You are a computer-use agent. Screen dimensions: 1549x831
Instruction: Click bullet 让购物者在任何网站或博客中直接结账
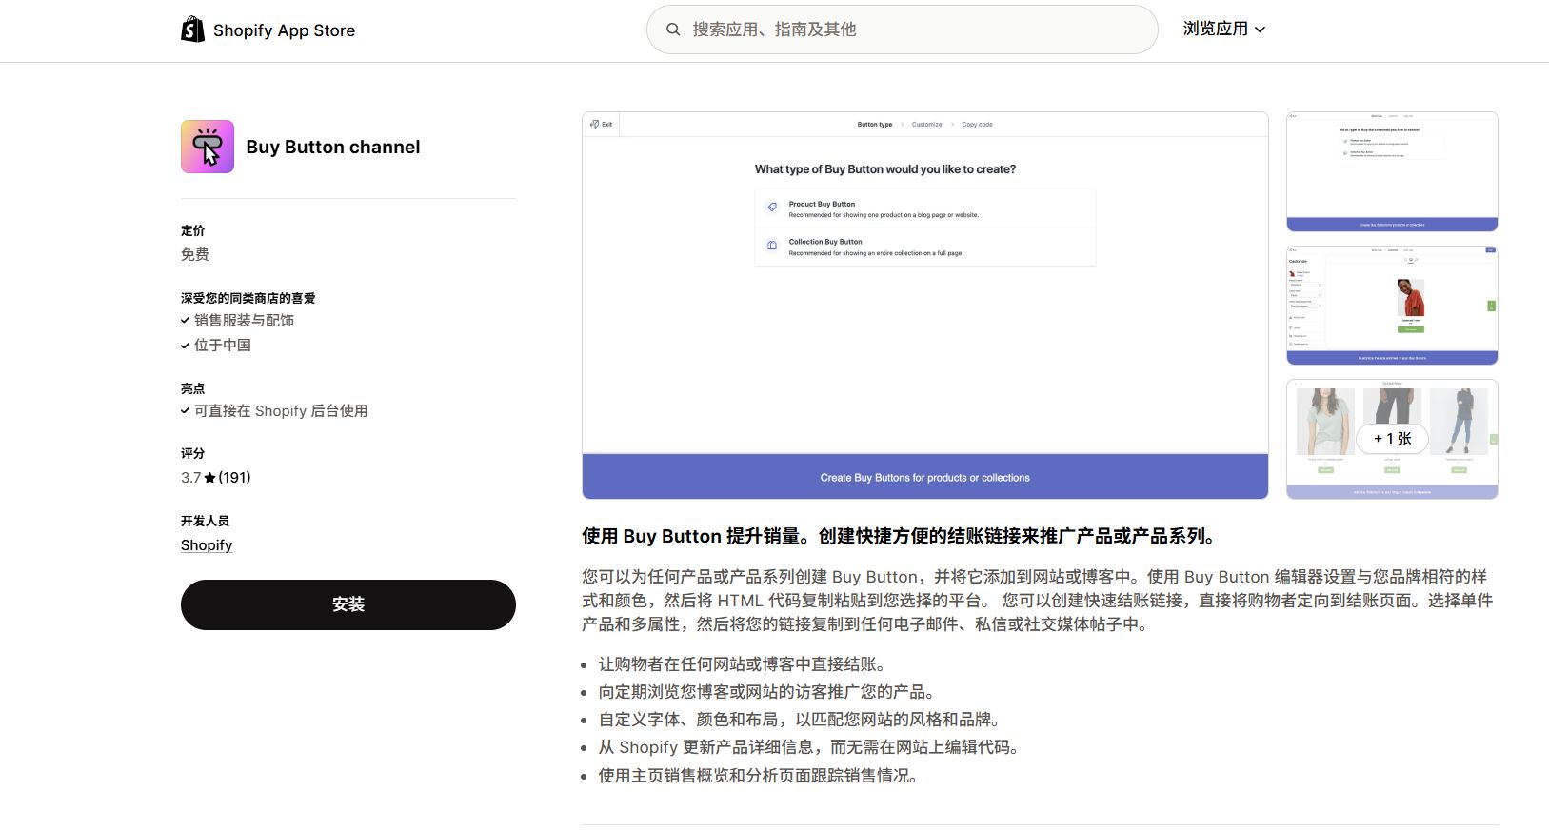tap(745, 664)
